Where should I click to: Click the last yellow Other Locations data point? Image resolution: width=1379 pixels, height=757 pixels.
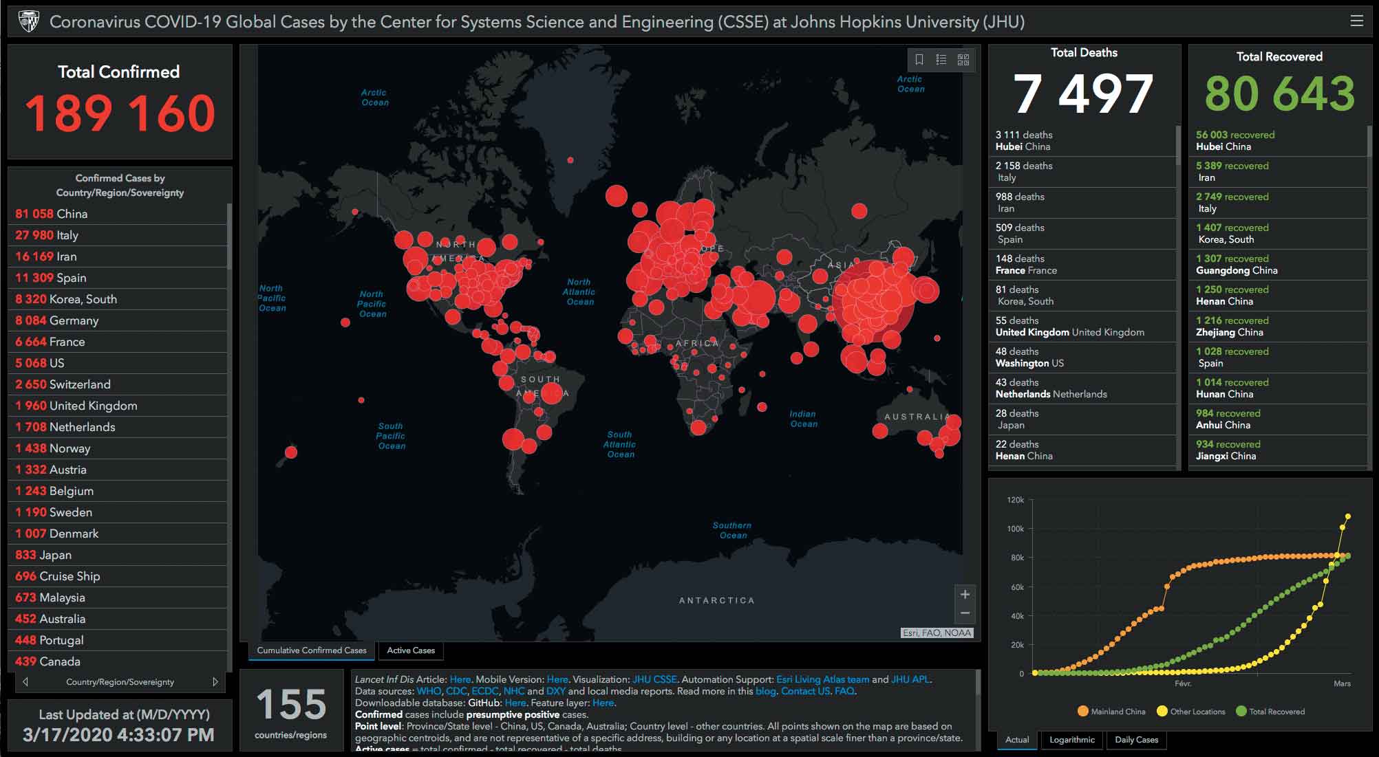[1348, 516]
